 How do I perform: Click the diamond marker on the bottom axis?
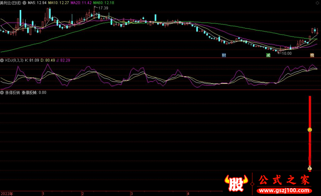pyautogui.click(x=318, y=193)
